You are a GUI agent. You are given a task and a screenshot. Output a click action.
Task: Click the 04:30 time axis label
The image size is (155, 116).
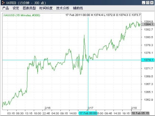pyautogui.click(x=55, y=113)
